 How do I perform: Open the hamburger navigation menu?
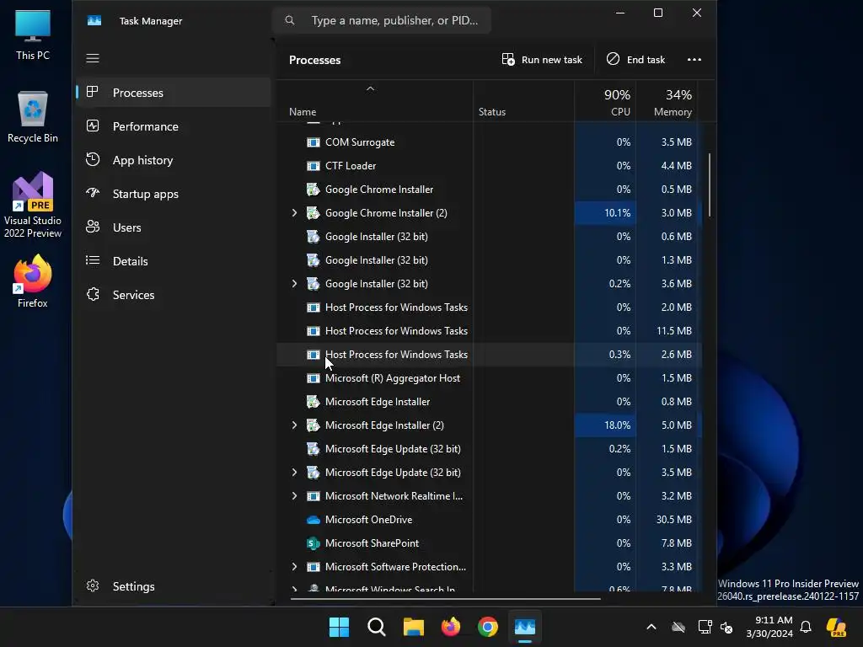(x=93, y=58)
